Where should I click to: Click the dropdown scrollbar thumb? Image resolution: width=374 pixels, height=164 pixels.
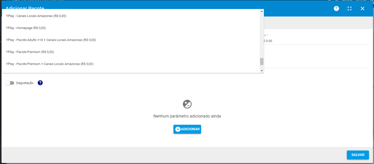pos(262,61)
